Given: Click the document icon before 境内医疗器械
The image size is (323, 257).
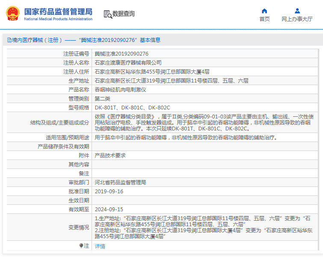Looking at the screenshot, I should pos(9,40).
